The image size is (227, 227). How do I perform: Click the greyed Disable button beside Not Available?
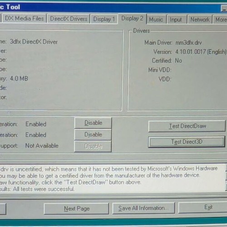point(93,146)
